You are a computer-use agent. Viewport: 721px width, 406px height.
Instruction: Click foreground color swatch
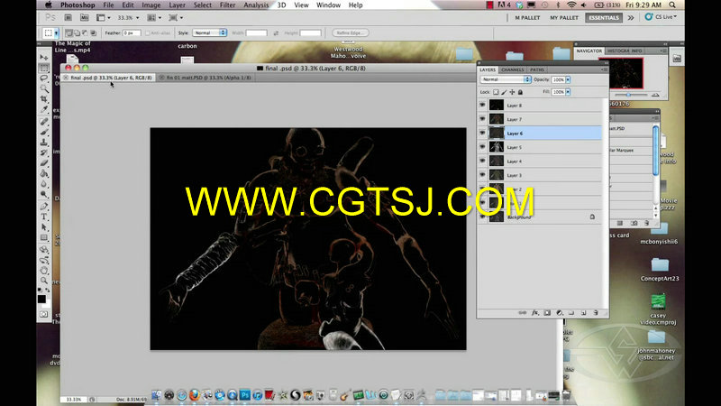41,300
